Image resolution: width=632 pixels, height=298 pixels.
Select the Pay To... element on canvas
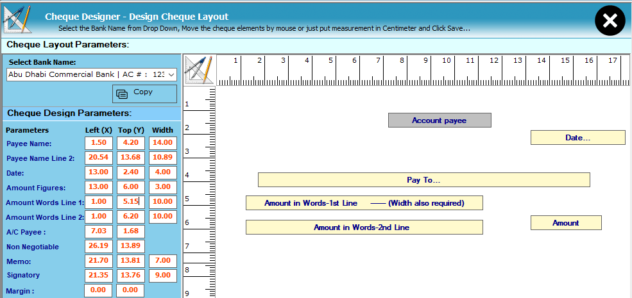tap(424, 180)
